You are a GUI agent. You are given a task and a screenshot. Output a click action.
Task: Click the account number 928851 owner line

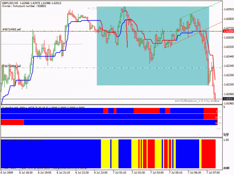point(24,6)
